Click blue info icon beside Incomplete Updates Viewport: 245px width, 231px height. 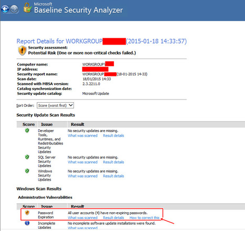27,223
